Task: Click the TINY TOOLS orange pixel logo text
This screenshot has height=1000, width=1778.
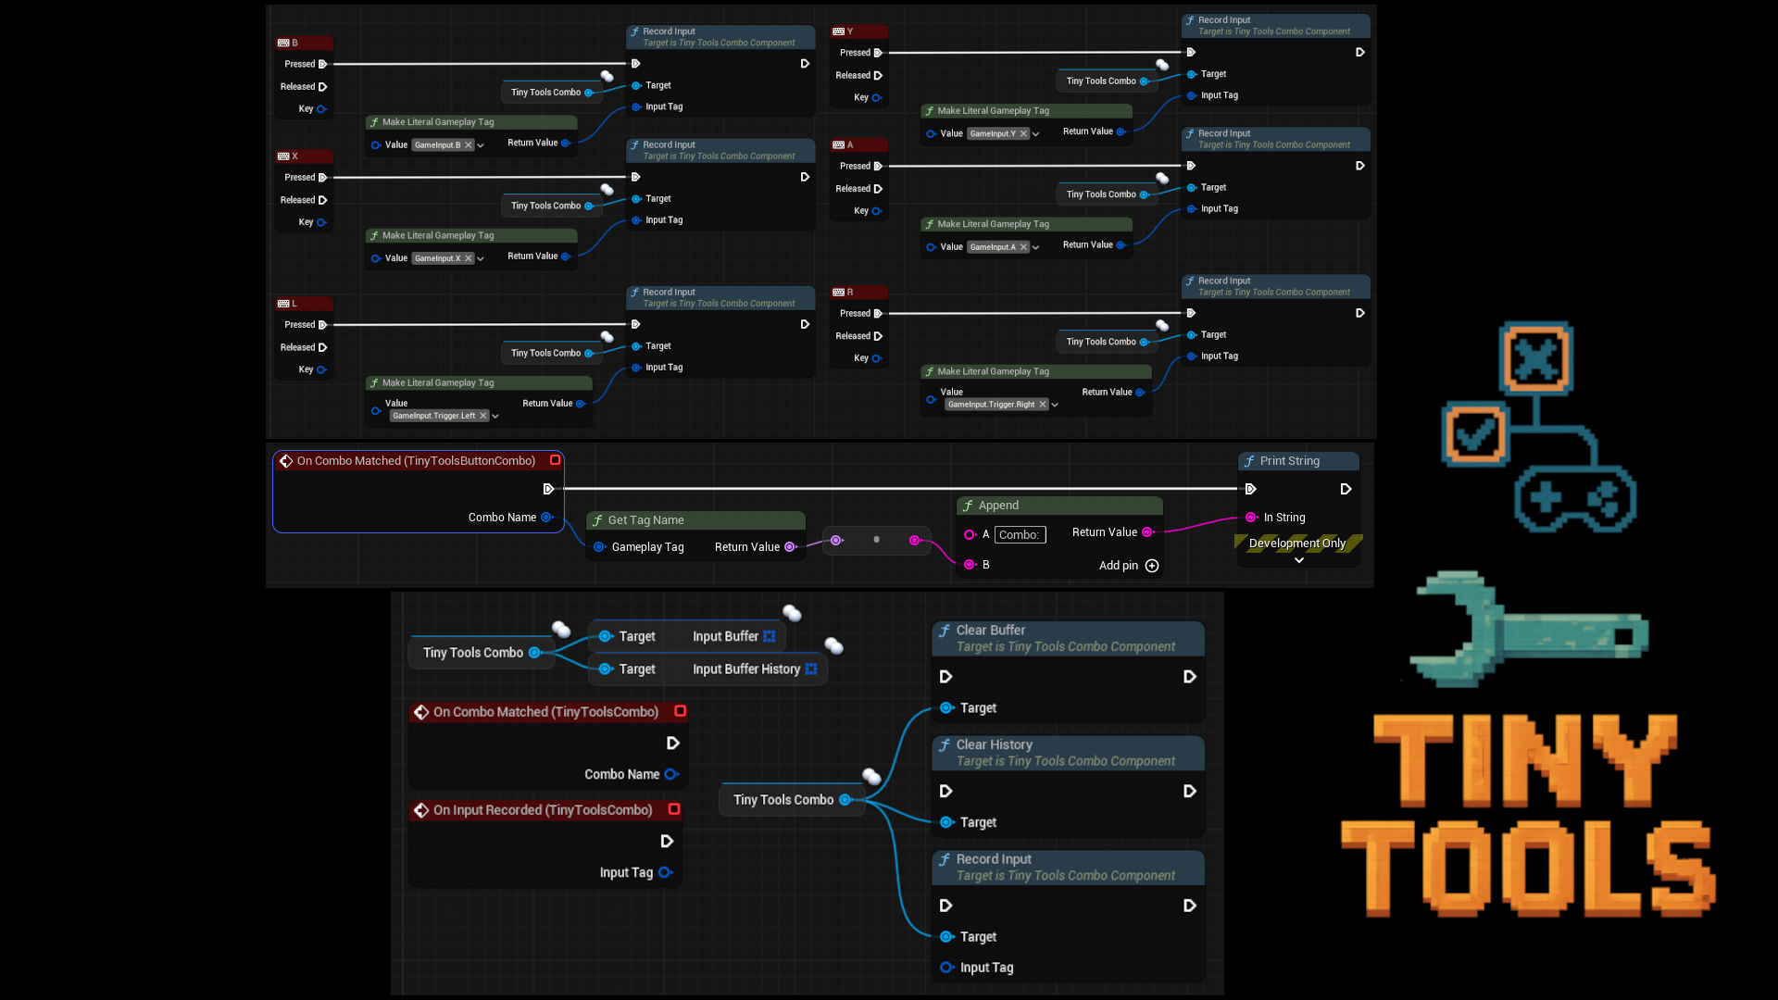Action: pyautogui.click(x=1528, y=815)
